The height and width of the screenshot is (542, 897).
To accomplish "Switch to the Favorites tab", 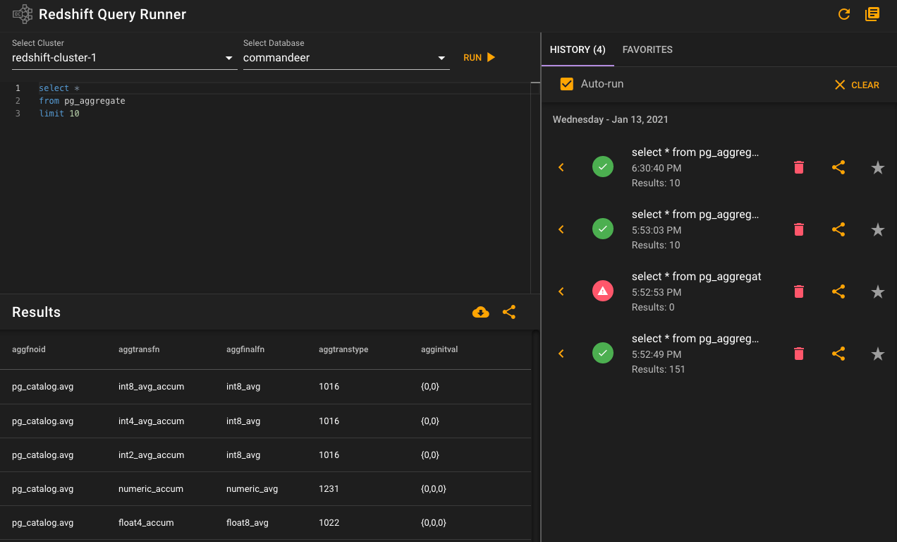I will point(647,50).
